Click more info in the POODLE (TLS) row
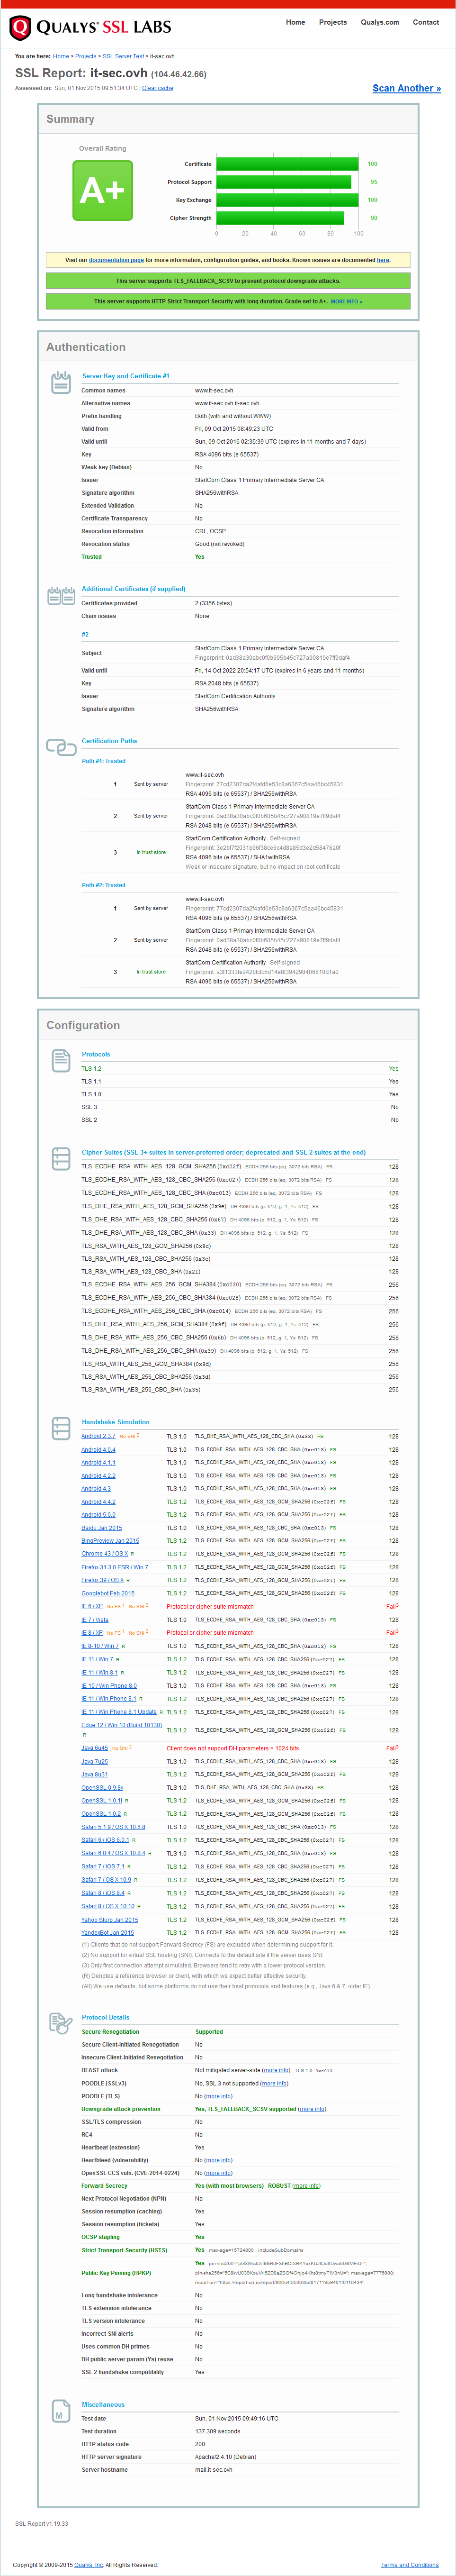 pos(218,2096)
